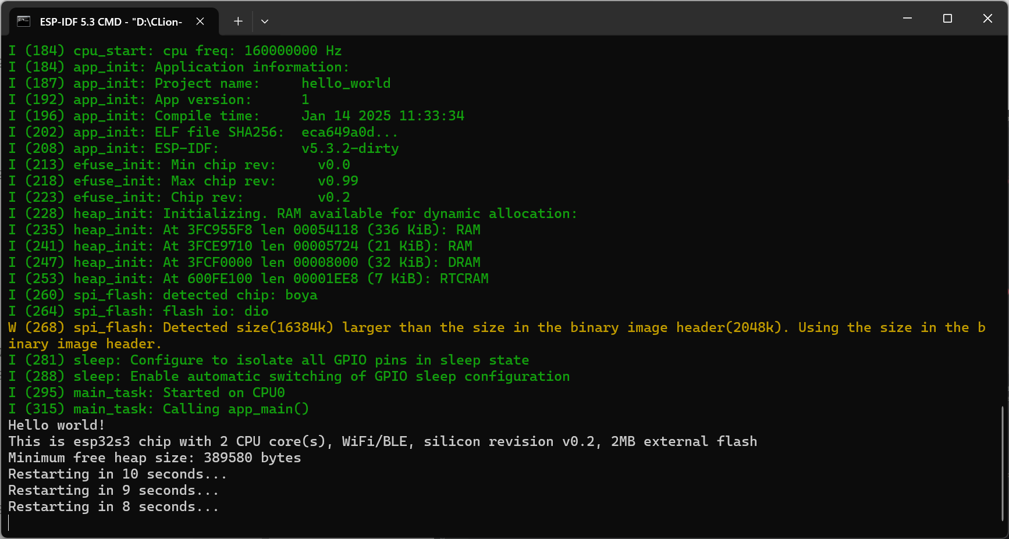Click the 'Enable automatic switching of GPIO' line
The width and height of the screenshot is (1009, 539).
(289, 377)
